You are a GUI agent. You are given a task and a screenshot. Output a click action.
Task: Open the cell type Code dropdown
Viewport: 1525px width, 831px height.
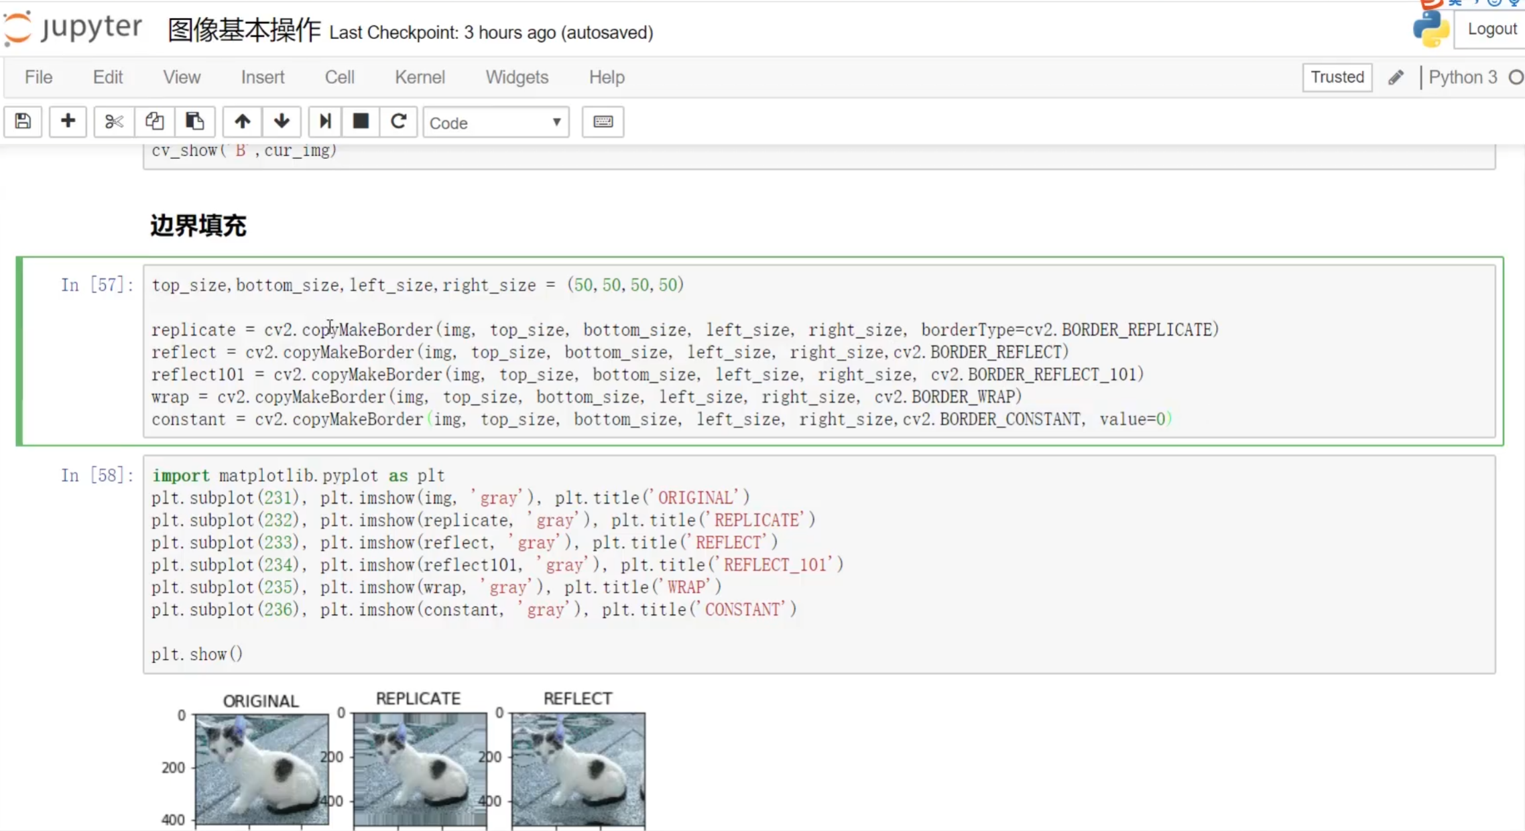[x=495, y=123]
